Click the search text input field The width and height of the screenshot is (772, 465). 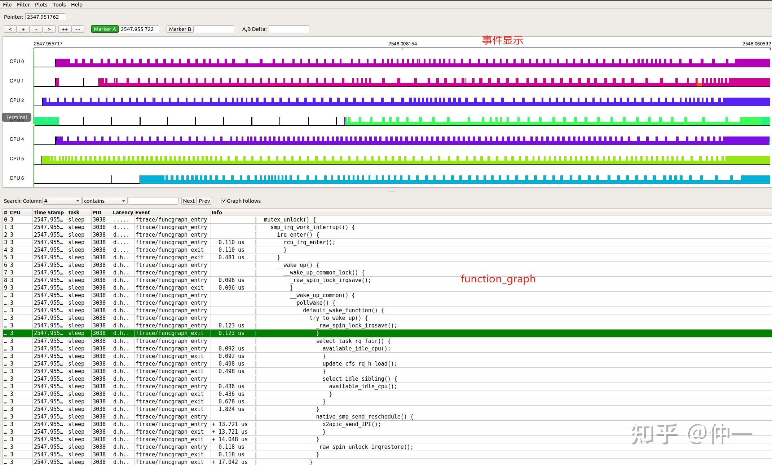[153, 201]
